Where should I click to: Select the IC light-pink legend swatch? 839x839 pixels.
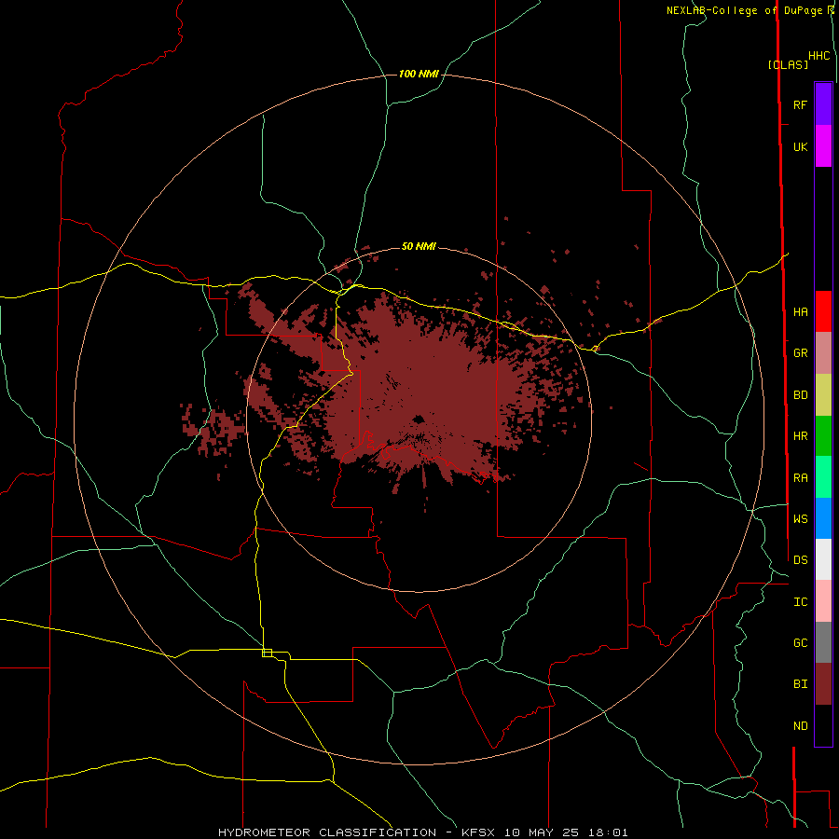823,601
